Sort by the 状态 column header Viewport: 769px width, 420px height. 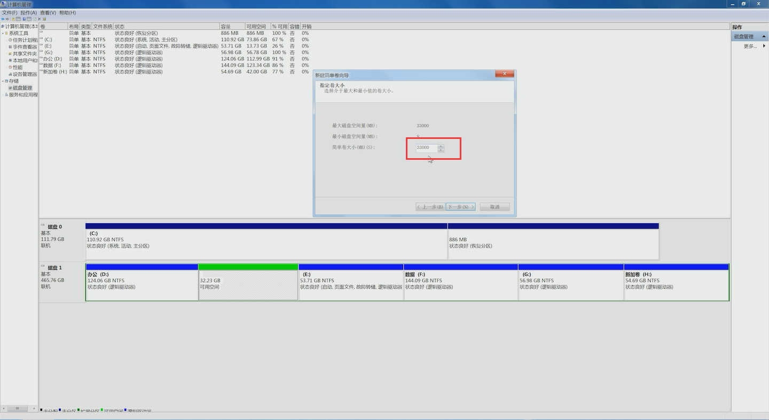tap(167, 26)
